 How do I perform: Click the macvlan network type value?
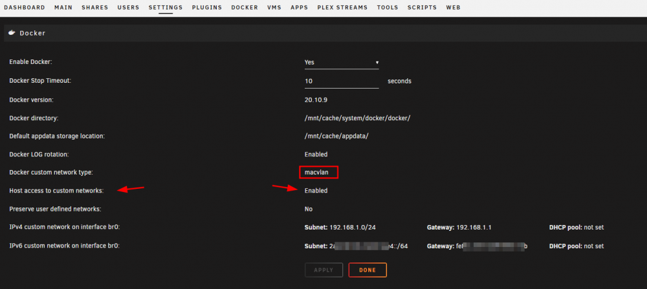pos(316,173)
